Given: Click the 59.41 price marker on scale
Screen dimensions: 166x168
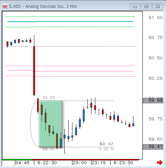Looking at the screenshot, I should pos(153,147).
